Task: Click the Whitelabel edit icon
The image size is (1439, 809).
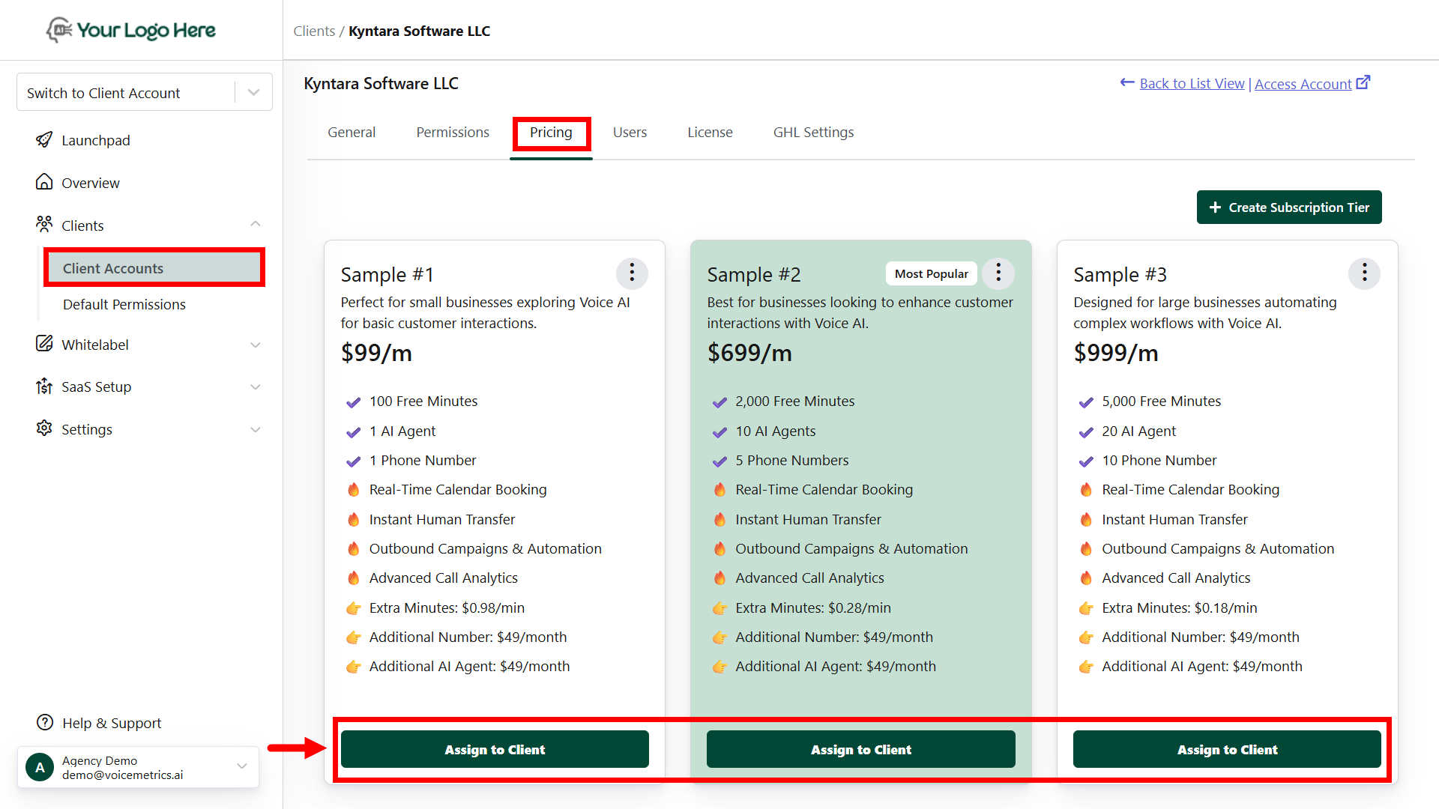Action: point(44,344)
